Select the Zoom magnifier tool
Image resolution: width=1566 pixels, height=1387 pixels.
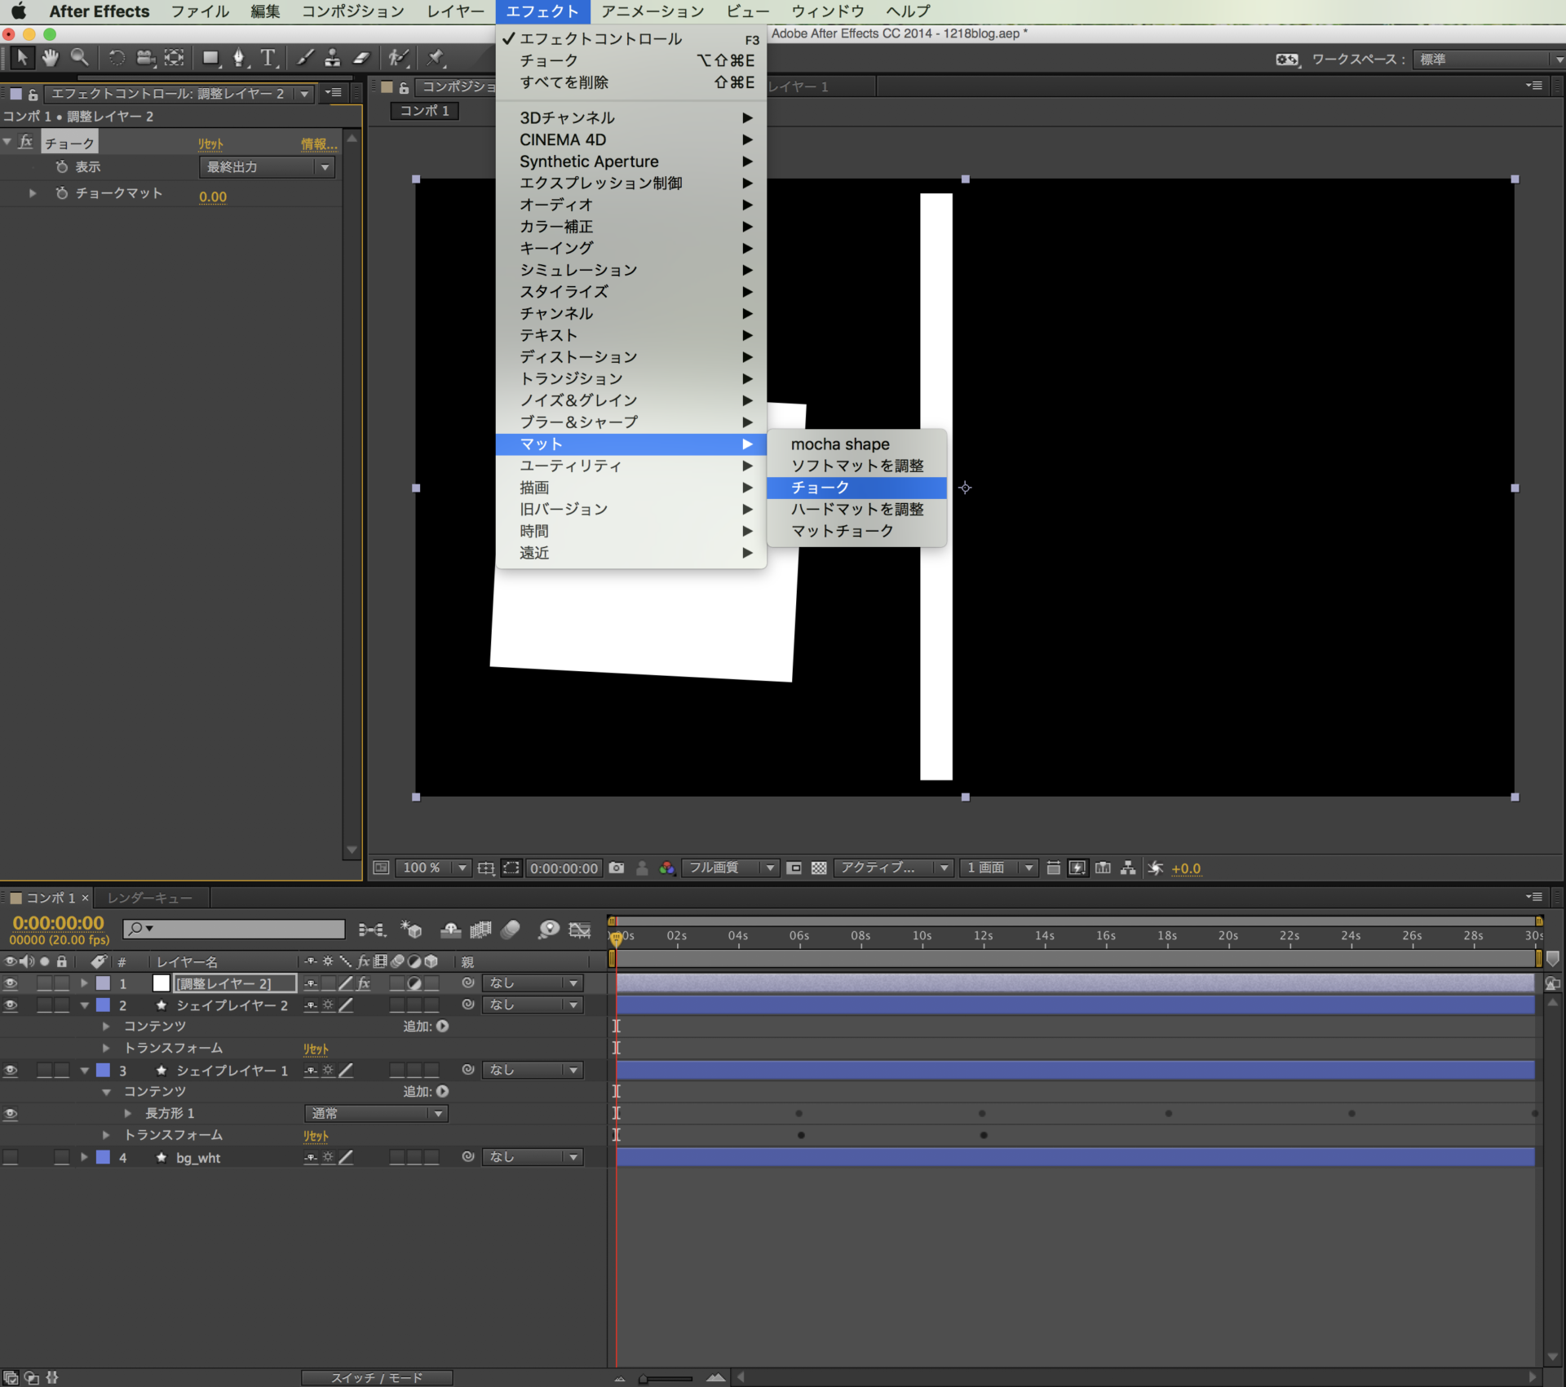pos(79,58)
